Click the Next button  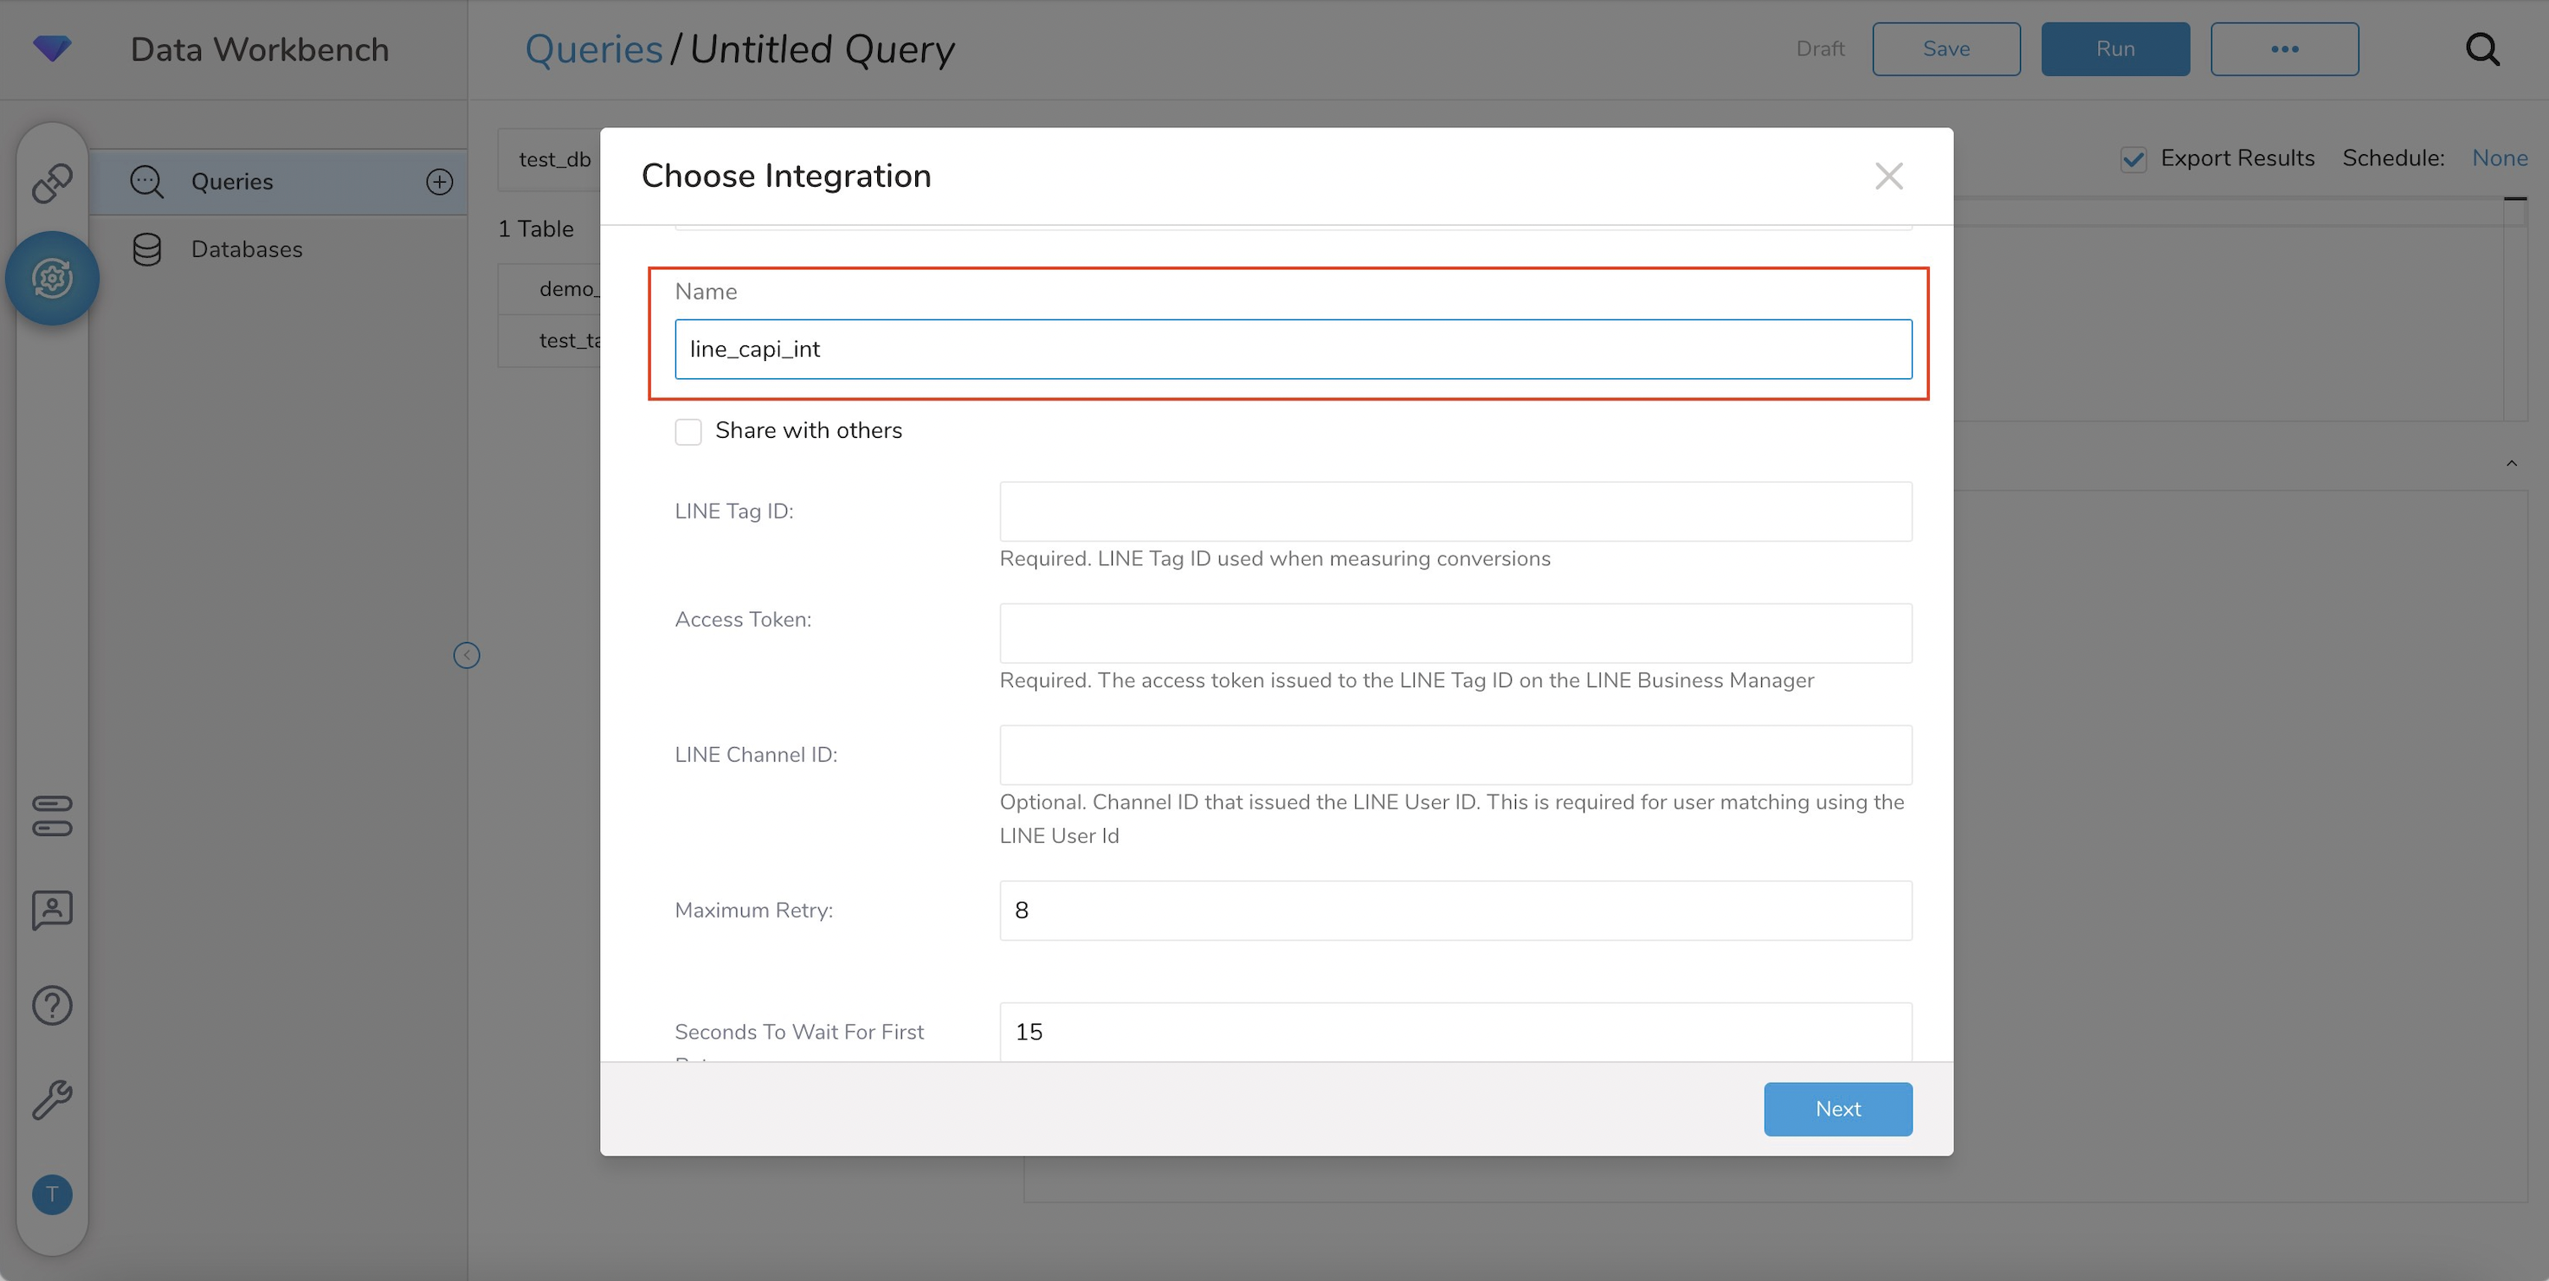(x=1836, y=1109)
